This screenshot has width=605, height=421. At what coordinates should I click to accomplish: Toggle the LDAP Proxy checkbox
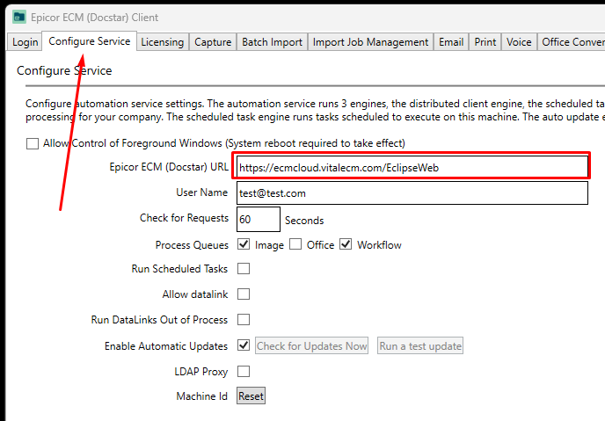(244, 371)
